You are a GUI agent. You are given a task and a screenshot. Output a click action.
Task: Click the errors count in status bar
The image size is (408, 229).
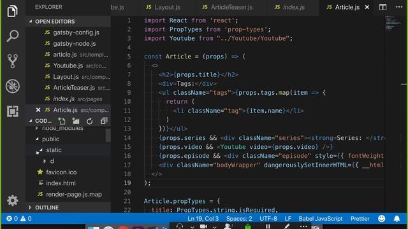(x=12, y=219)
